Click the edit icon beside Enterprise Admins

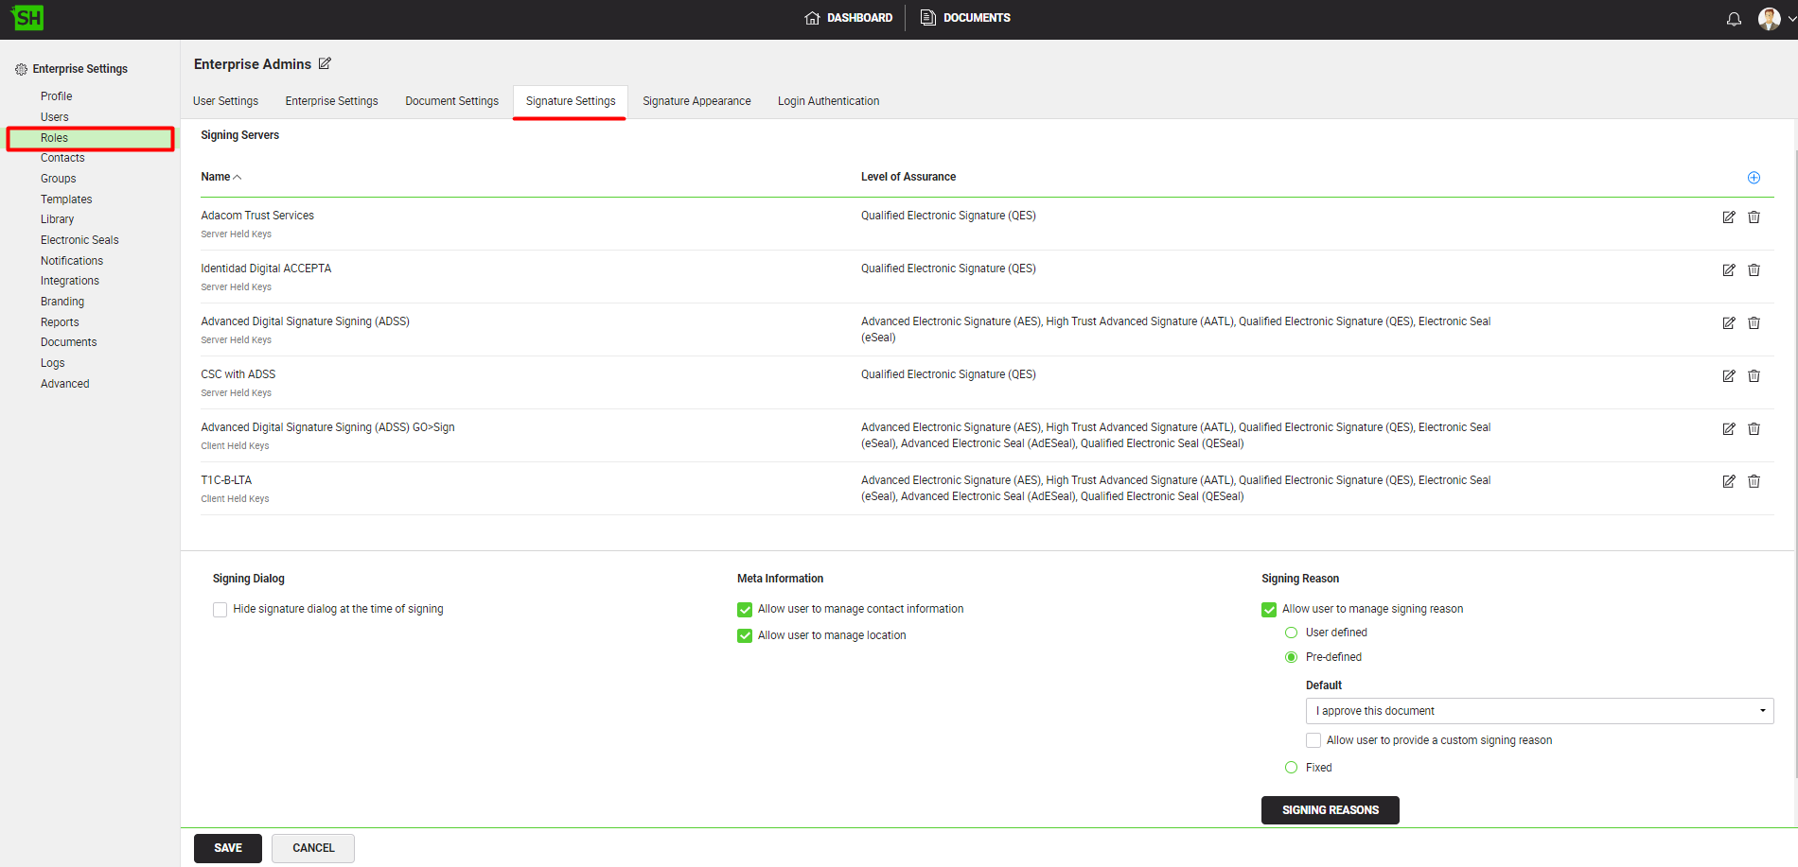[325, 64]
